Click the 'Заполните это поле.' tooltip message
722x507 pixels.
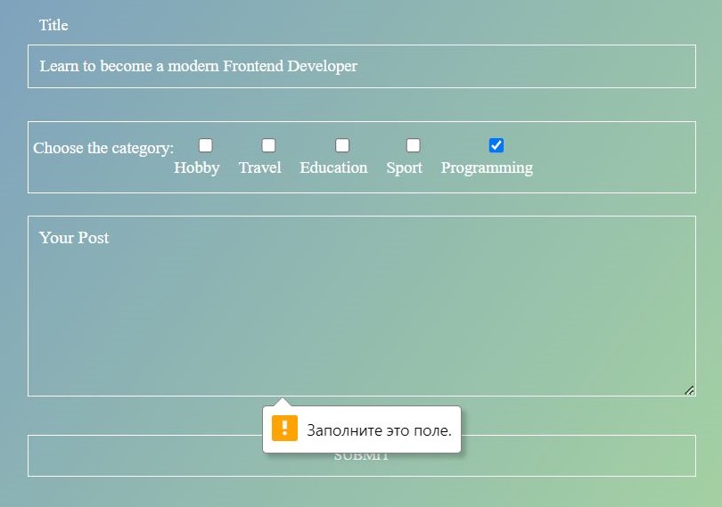379,430
